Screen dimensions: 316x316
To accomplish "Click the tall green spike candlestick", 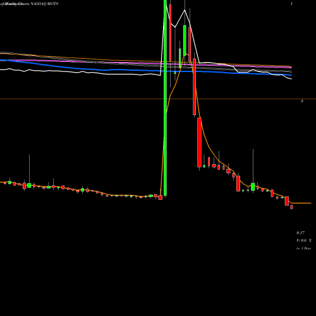I will tap(166, 98).
